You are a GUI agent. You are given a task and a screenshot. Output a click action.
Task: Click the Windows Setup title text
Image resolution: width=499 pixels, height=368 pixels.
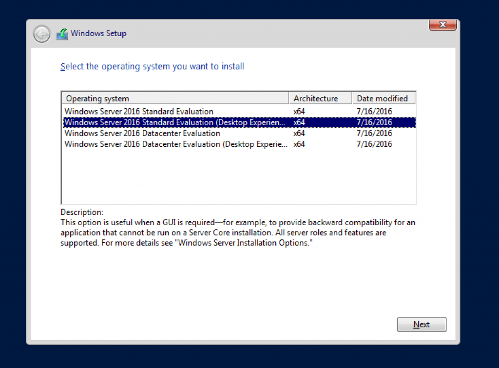coord(99,33)
